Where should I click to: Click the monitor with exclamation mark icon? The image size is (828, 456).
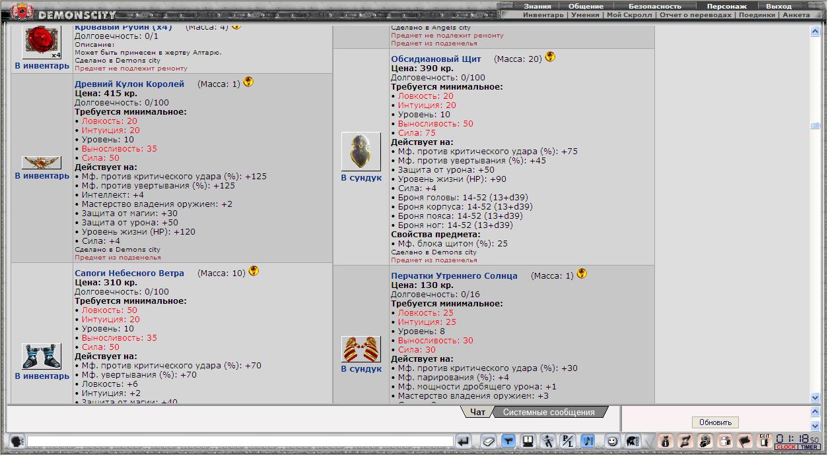pos(528,441)
